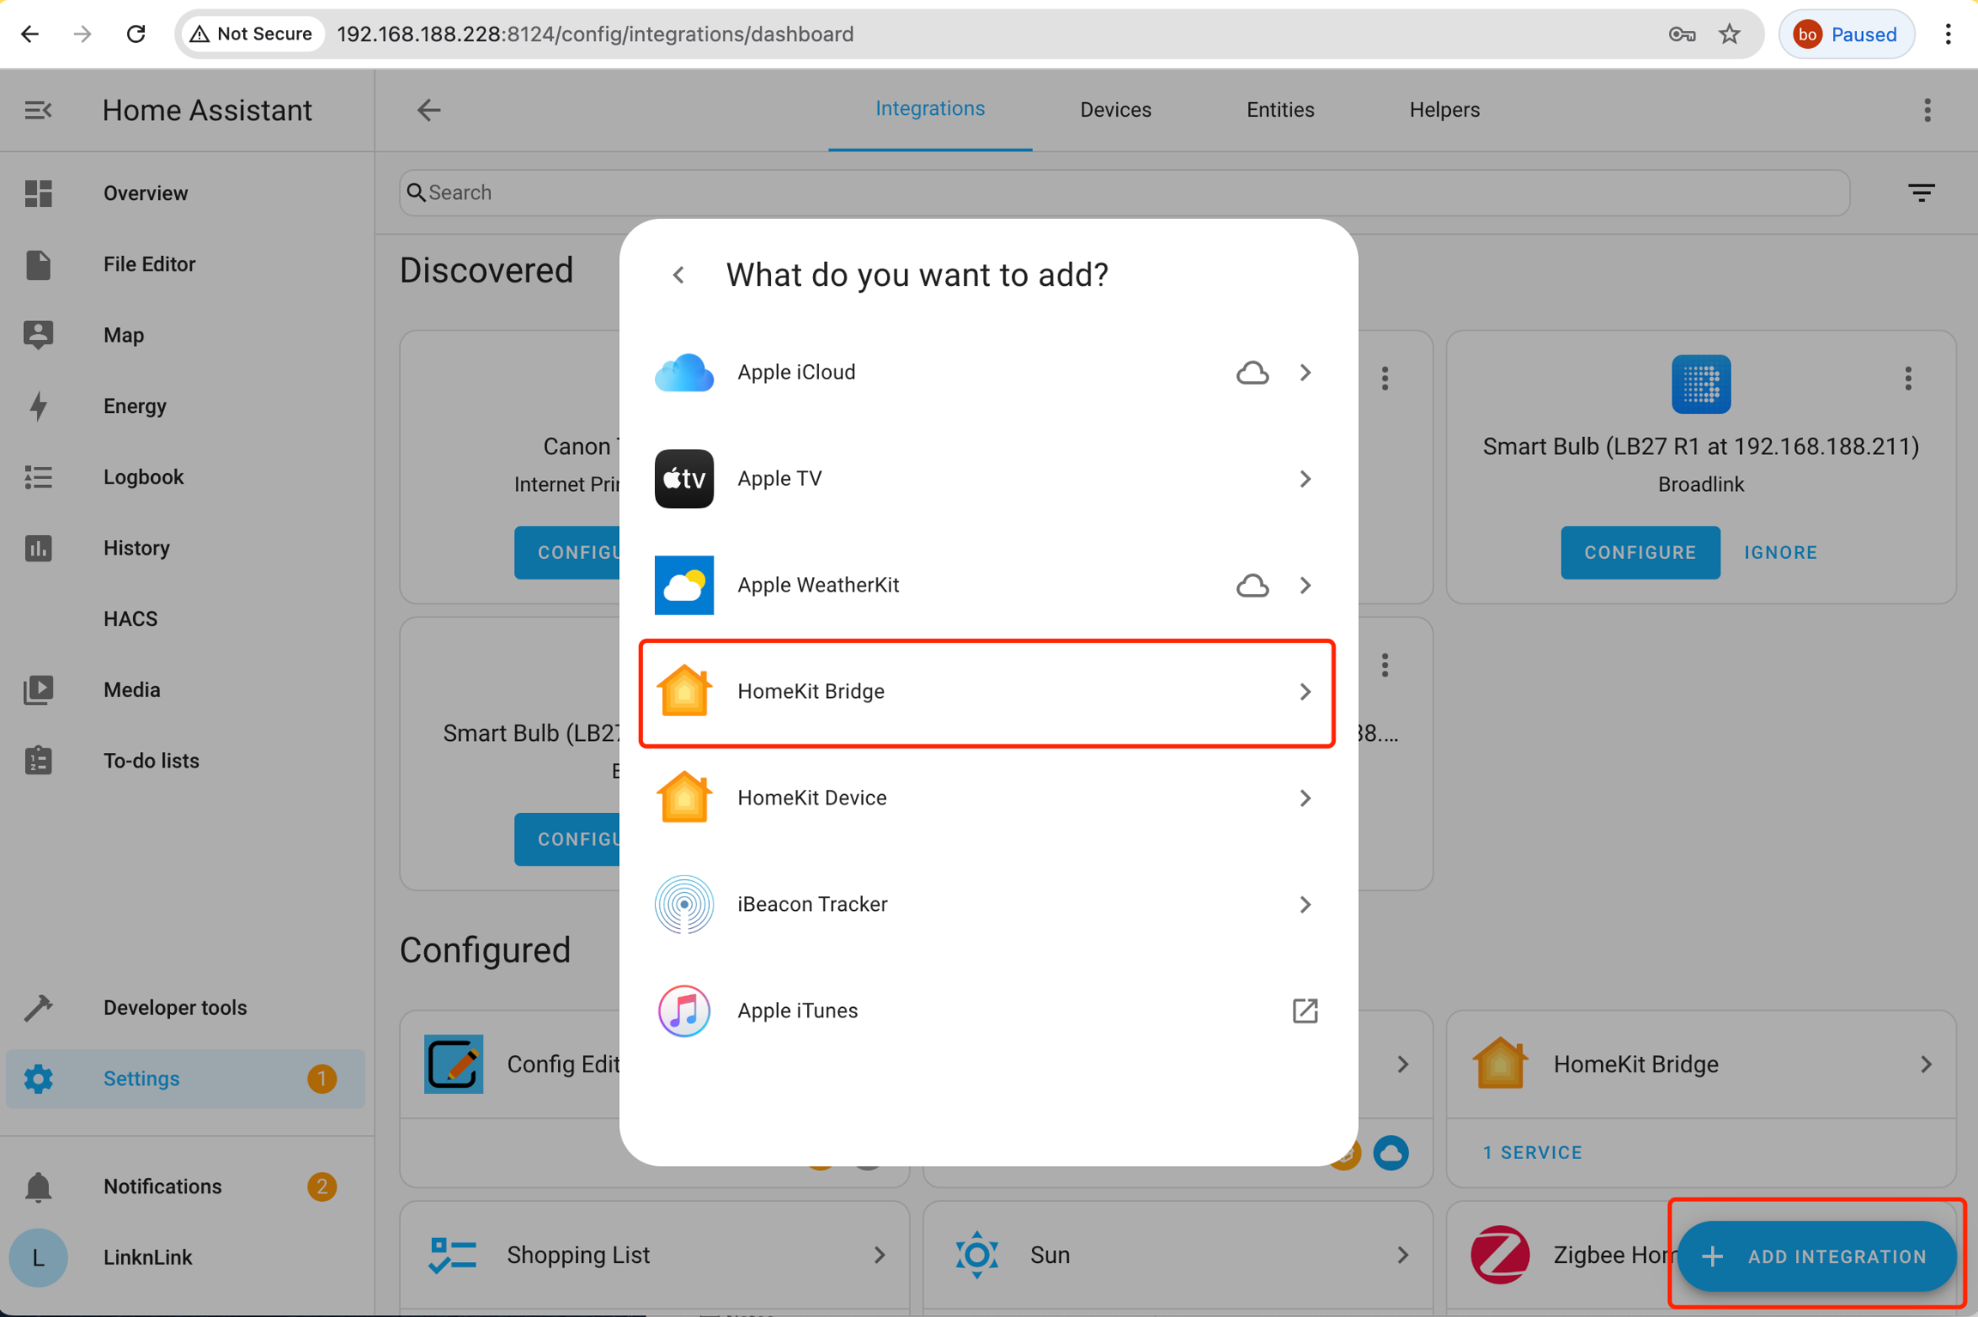Open the filter icon beside search
The width and height of the screenshot is (1978, 1317).
1921,192
